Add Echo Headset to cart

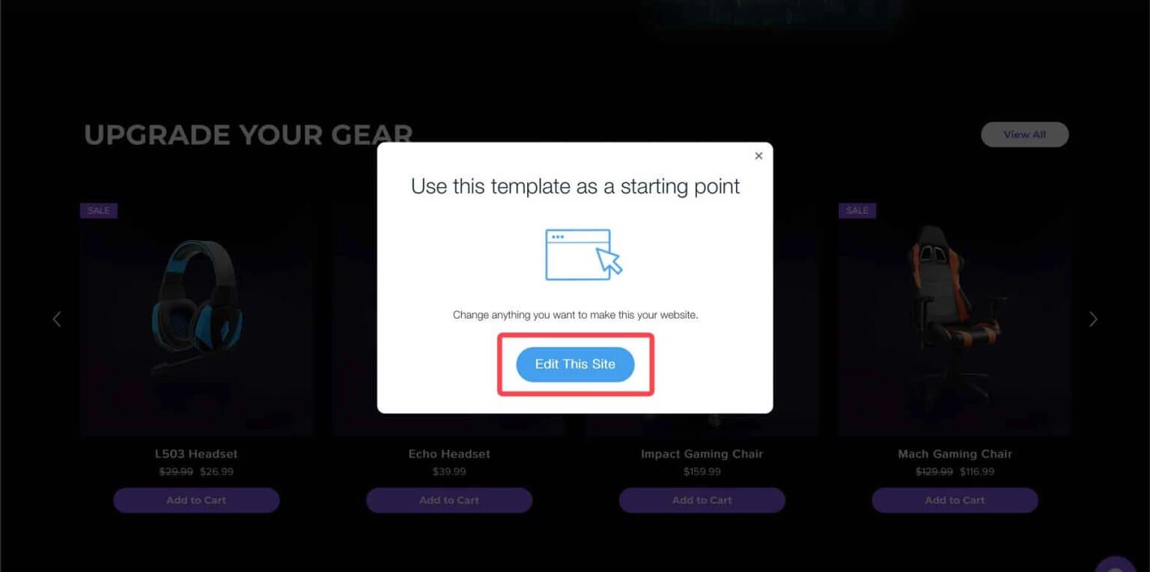pyautogui.click(x=449, y=500)
